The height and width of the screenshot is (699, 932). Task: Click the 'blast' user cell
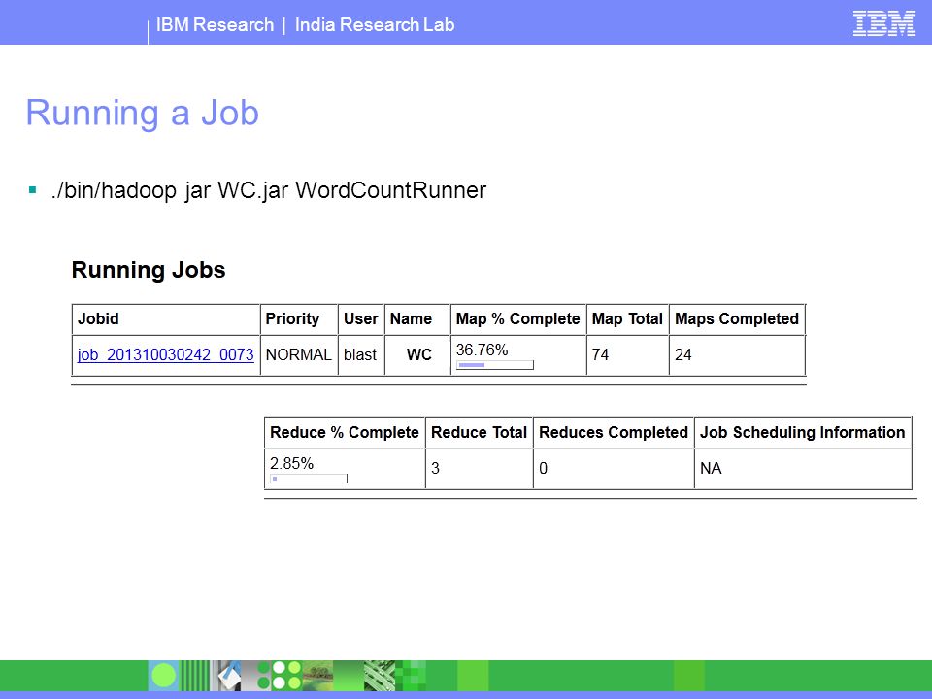[361, 355]
